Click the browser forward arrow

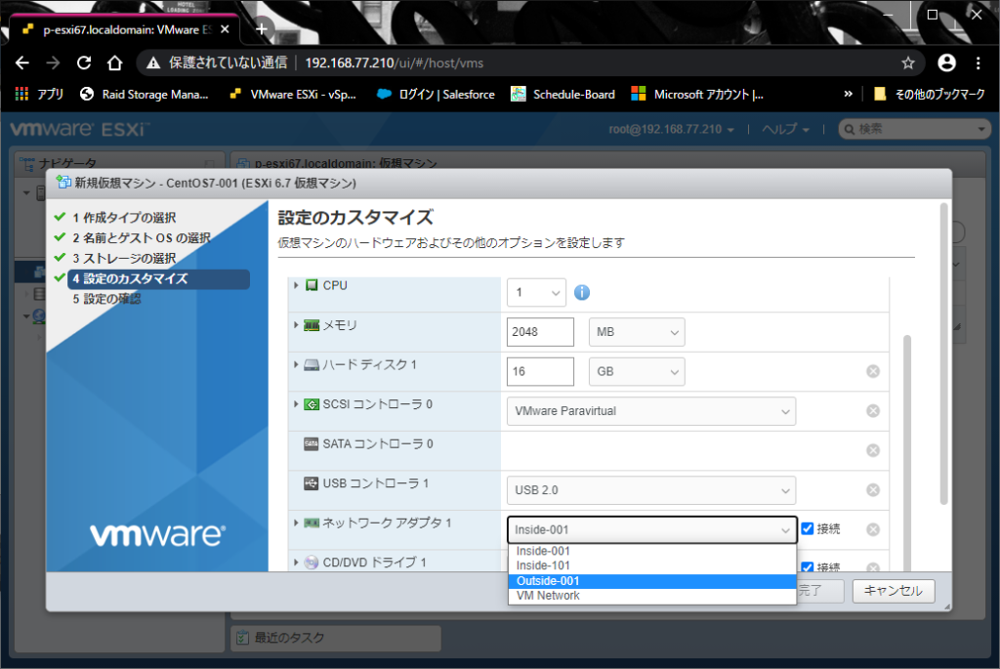click(53, 63)
